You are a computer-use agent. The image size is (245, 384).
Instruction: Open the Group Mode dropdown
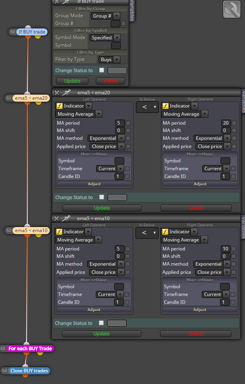click(x=105, y=16)
